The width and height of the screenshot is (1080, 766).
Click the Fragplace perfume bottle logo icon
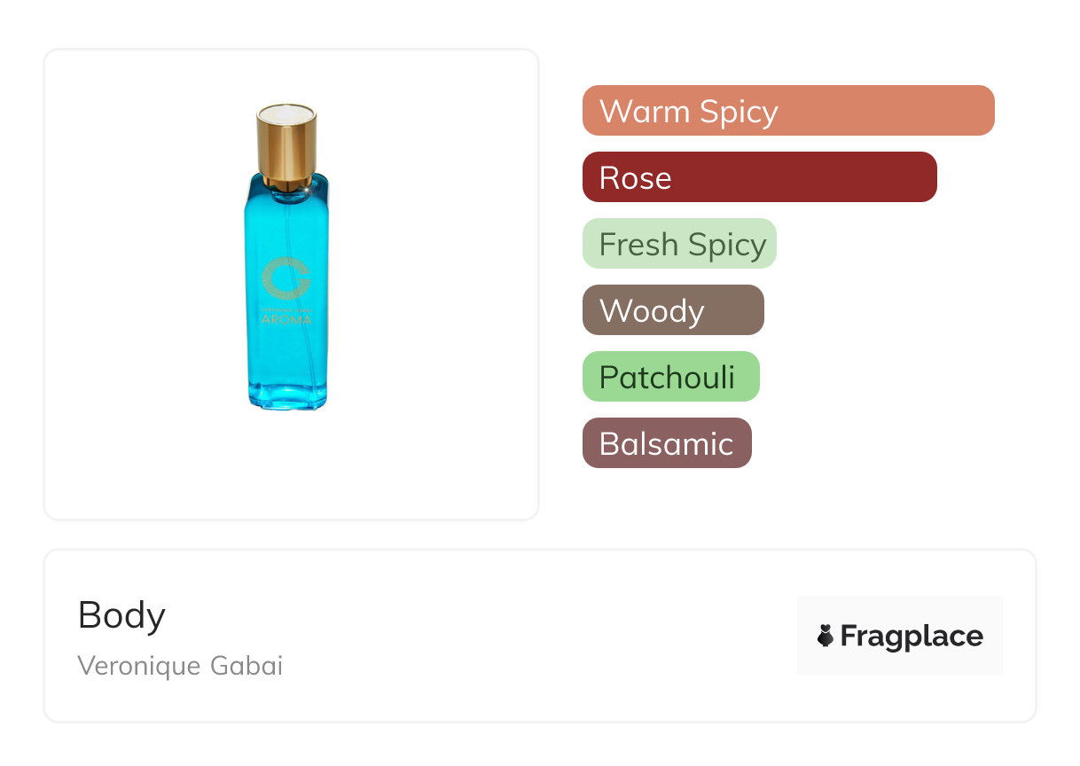pos(826,636)
